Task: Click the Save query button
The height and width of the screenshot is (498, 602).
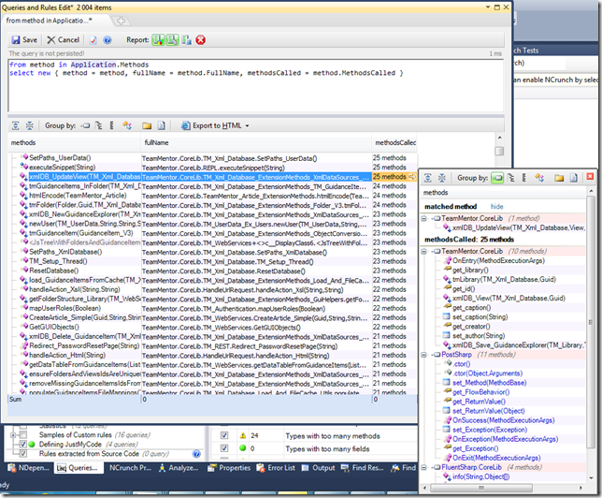Action: tap(25, 40)
